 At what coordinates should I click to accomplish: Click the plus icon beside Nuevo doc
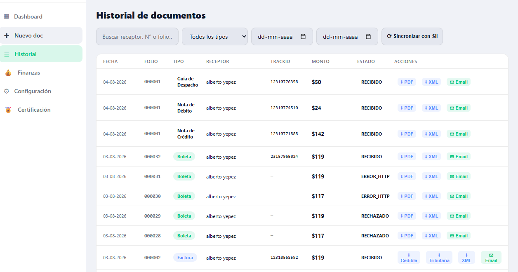click(x=6, y=35)
